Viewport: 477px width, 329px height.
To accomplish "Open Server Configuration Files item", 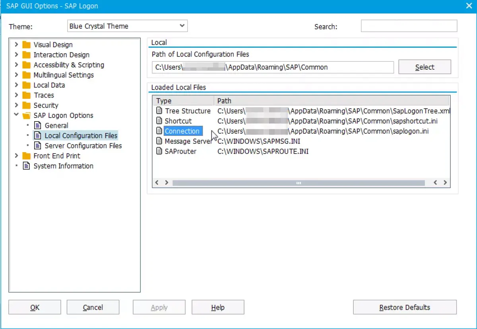I will coord(83,146).
